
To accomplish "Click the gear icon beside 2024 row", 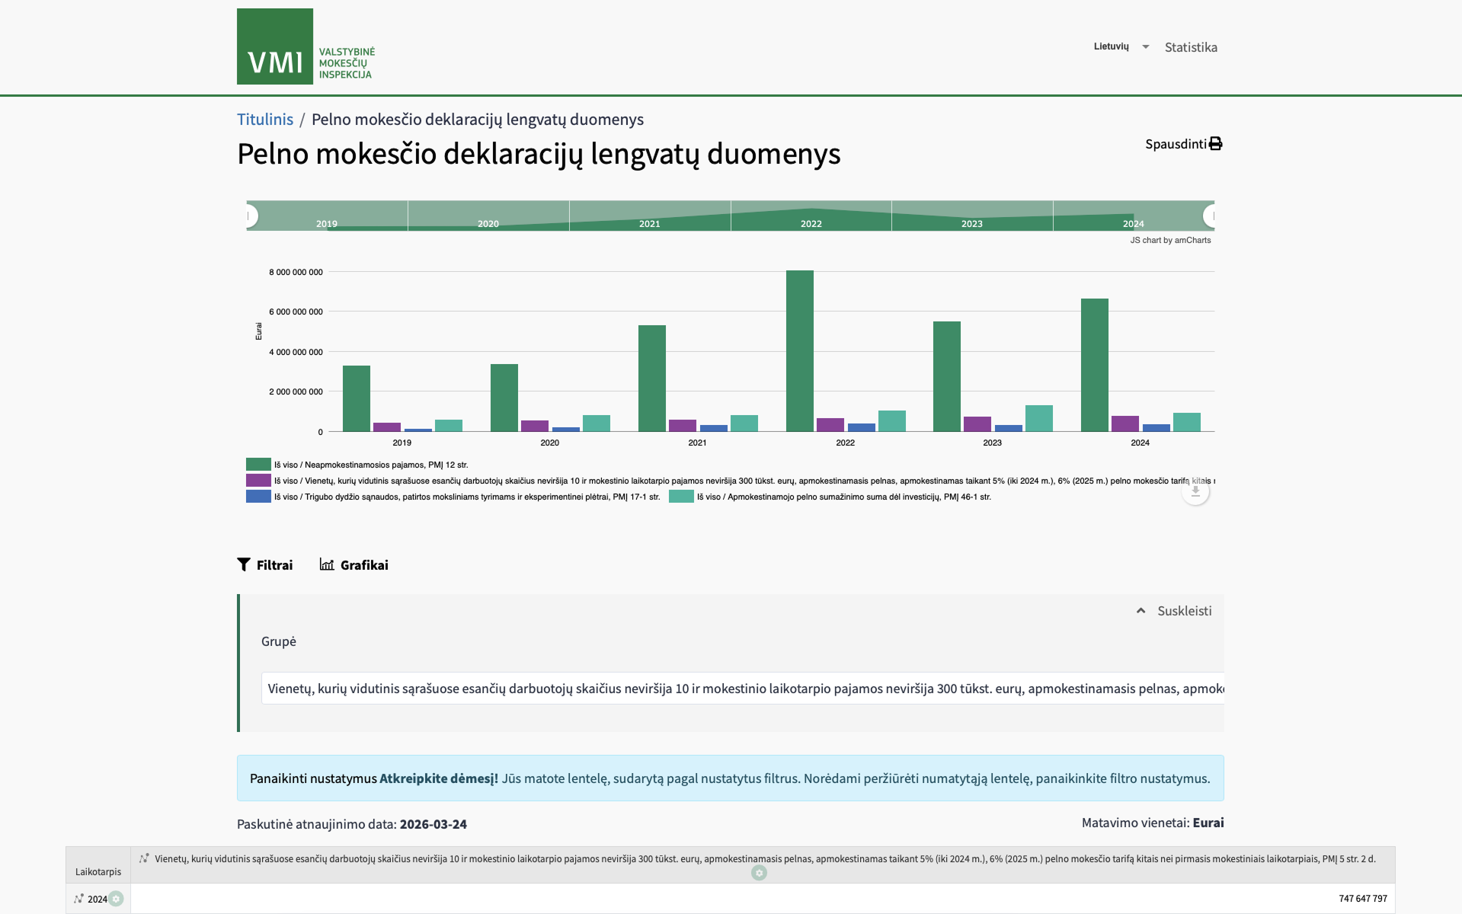I will tap(116, 899).
